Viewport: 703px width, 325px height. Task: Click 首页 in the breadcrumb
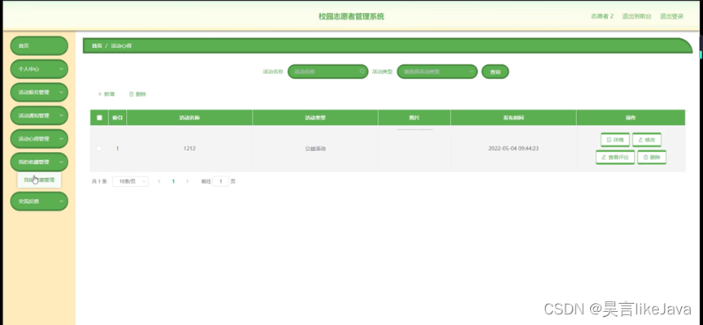point(97,45)
